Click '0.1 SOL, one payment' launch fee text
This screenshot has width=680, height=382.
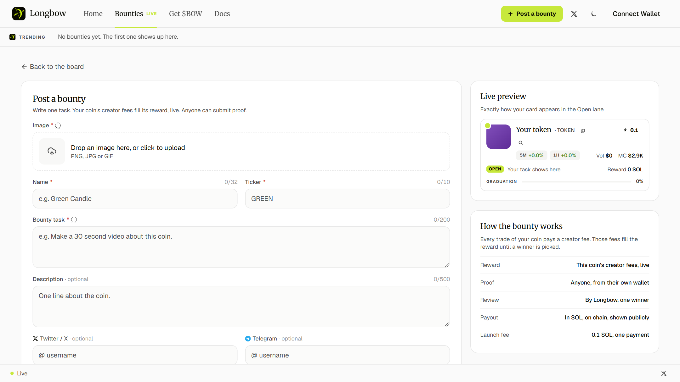click(x=620, y=335)
